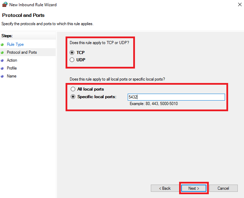
Task: Select the Action step in sidebar
Action: (12, 60)
